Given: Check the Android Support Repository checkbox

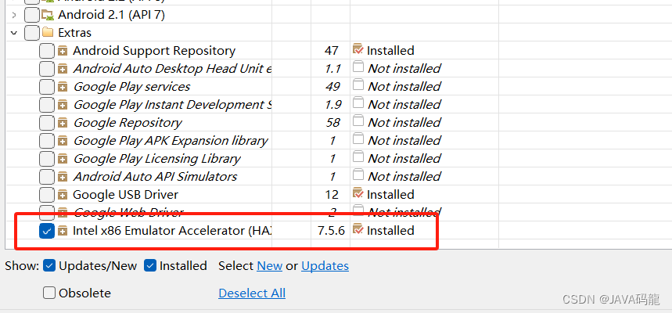Looking at the screenshot, I should click(47, 51).
